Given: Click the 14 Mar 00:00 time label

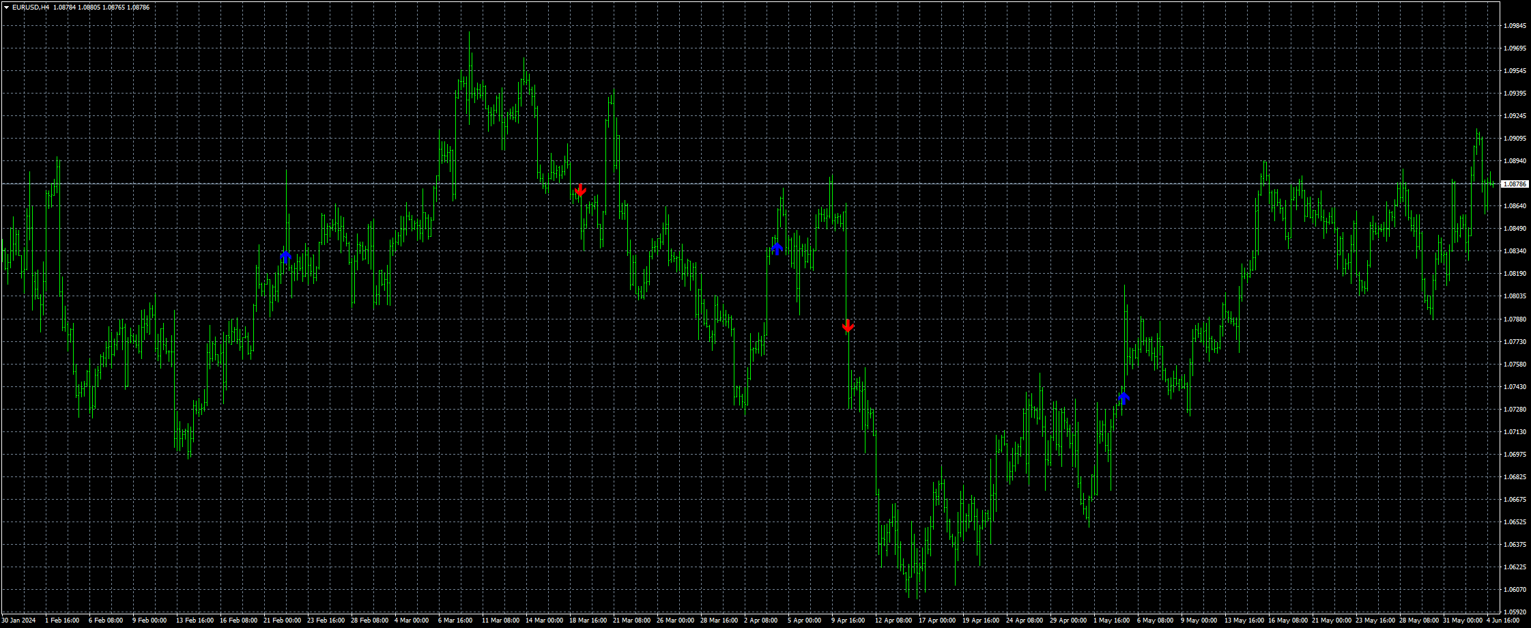Looking at the screenshot, I should [x=544, y=620].
